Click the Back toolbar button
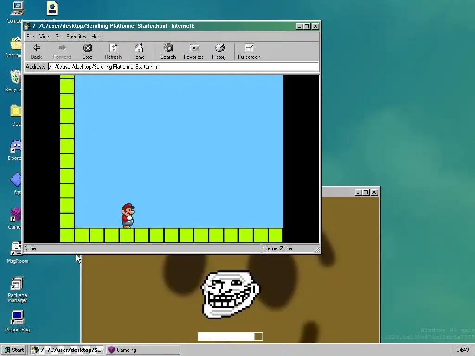475x356 pixels. pyautogui.click(x=36, y=51)
